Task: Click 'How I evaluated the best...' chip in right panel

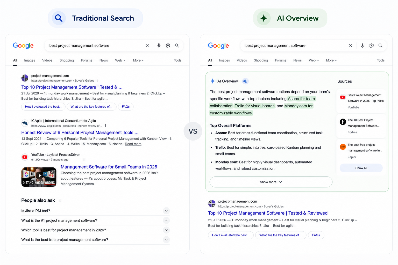Action: (231, 235)
